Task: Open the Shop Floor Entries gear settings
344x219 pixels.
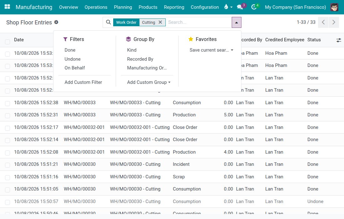Action: pos(56,22)
